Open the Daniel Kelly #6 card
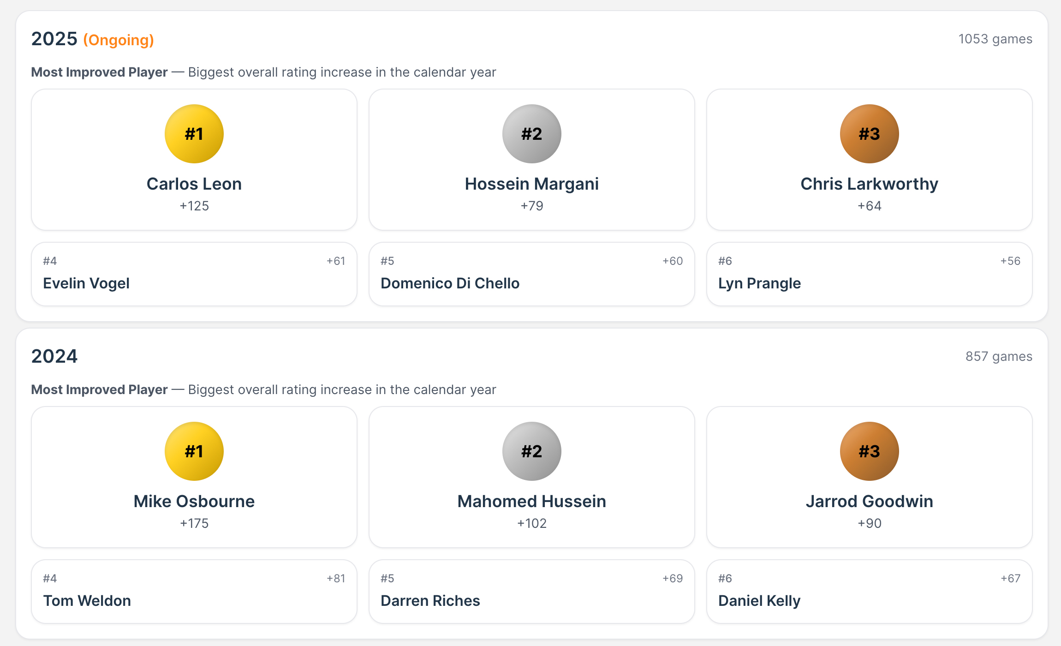 (x=870, y=592)
